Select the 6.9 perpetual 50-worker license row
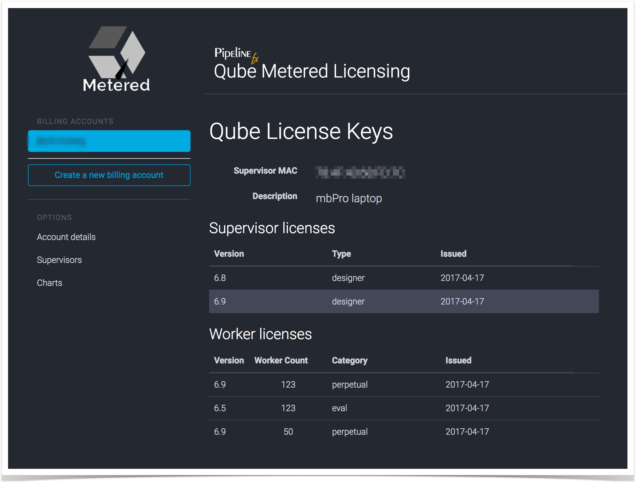This screenshot has width=638, height=484. [x=403, y=432]
